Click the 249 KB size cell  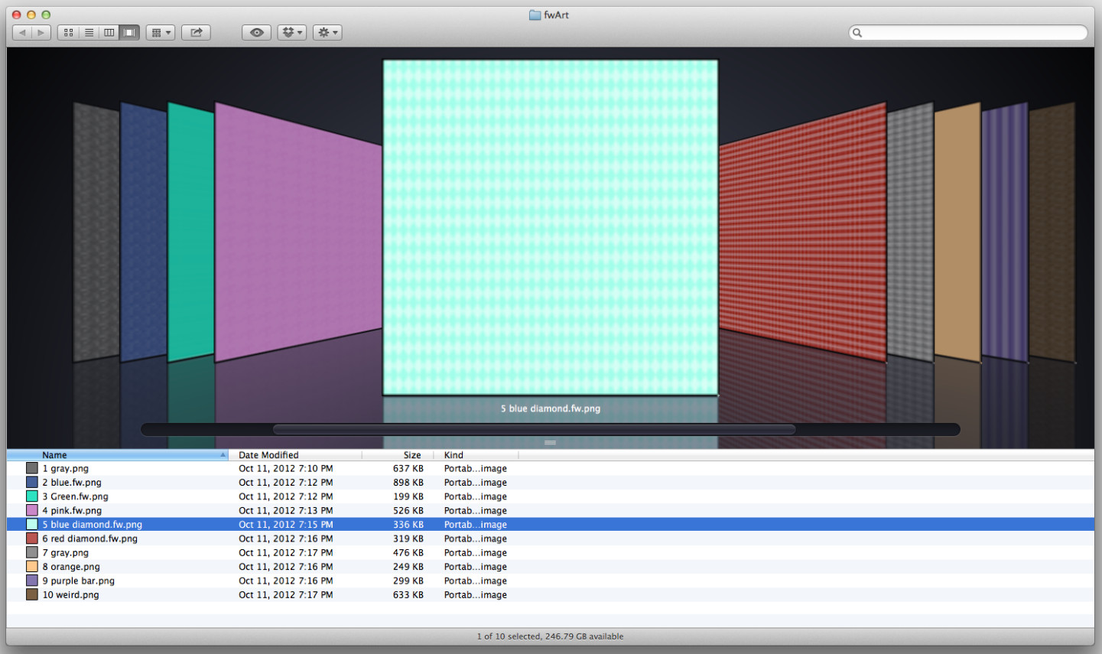408,567
